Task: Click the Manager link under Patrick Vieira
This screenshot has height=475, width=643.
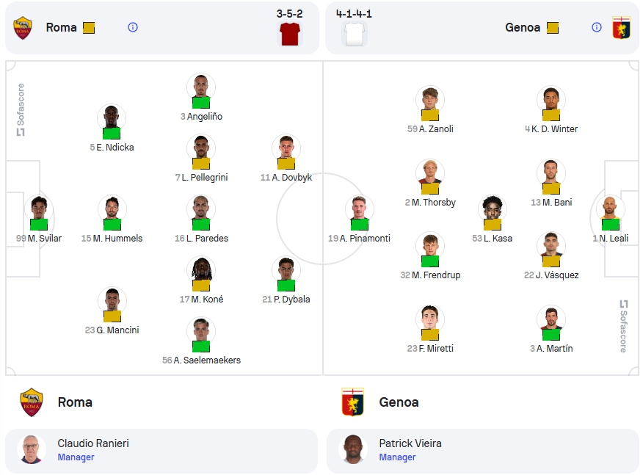Action: (397, 457)
